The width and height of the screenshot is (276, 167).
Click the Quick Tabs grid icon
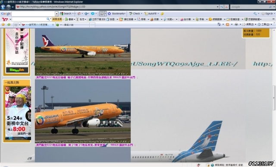pyautogui.click(x=16, y=25)
